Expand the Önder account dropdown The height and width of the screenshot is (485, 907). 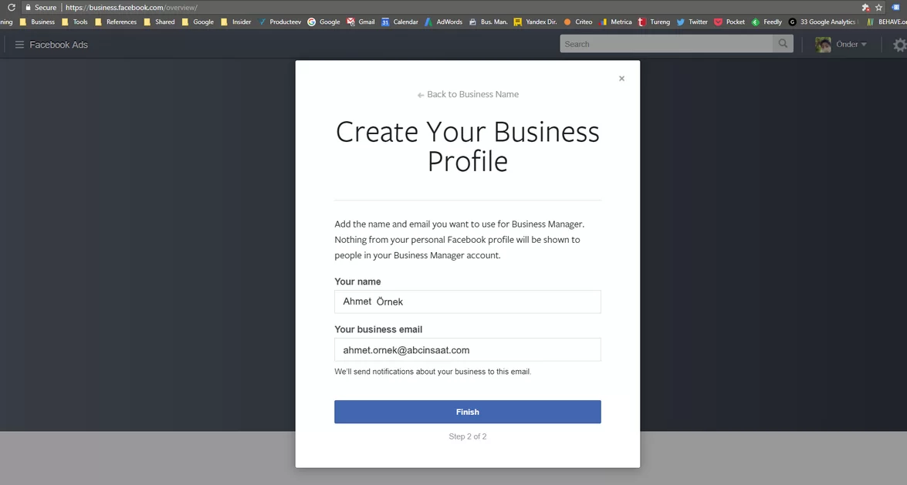851,45
